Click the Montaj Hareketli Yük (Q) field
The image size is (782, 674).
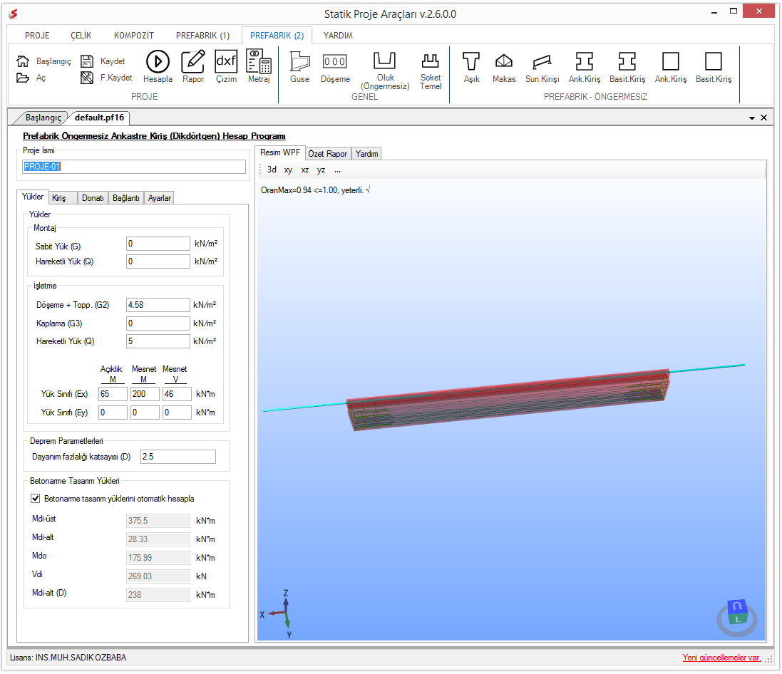pos(158,261)
